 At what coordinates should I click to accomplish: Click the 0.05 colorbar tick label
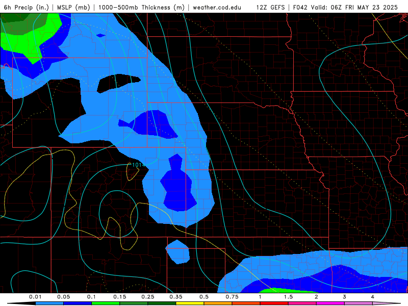coord(63,297)
